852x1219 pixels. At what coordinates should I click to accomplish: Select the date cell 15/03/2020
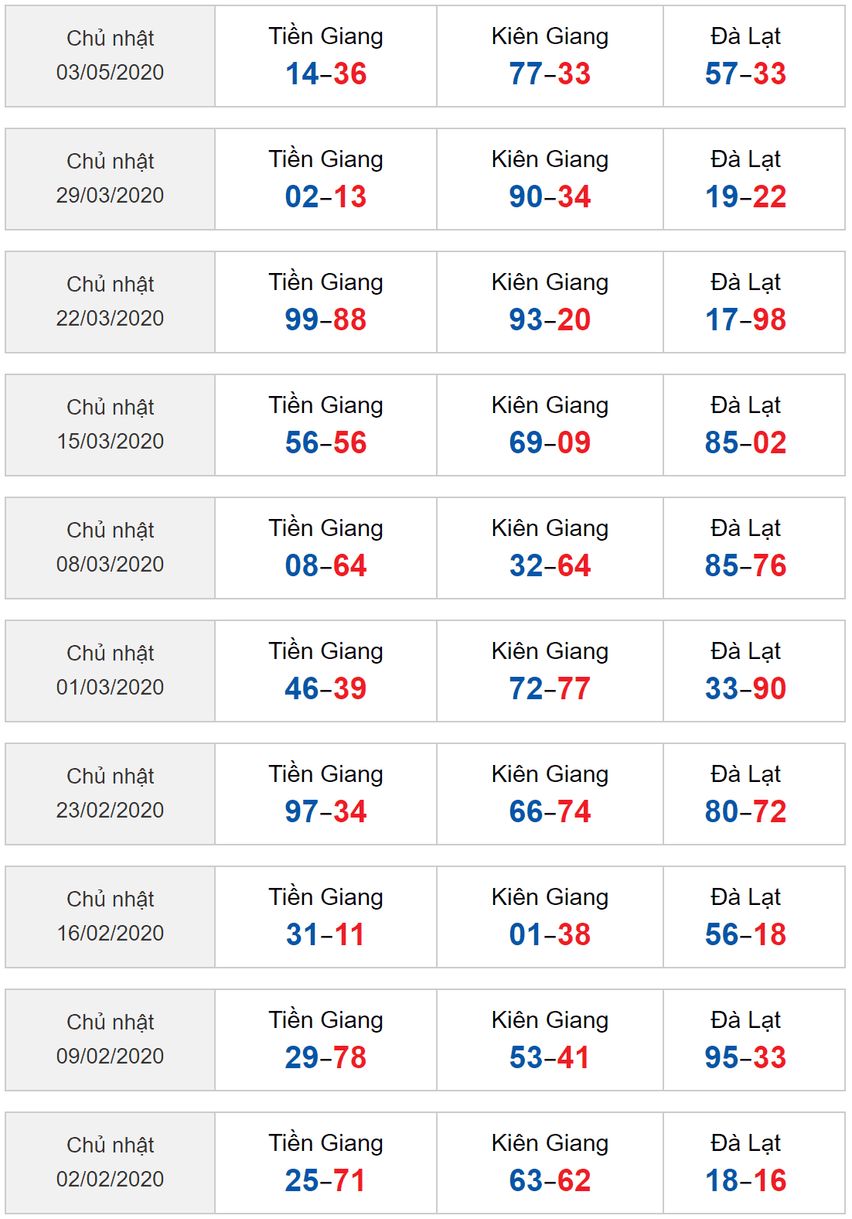coord(110,425)
